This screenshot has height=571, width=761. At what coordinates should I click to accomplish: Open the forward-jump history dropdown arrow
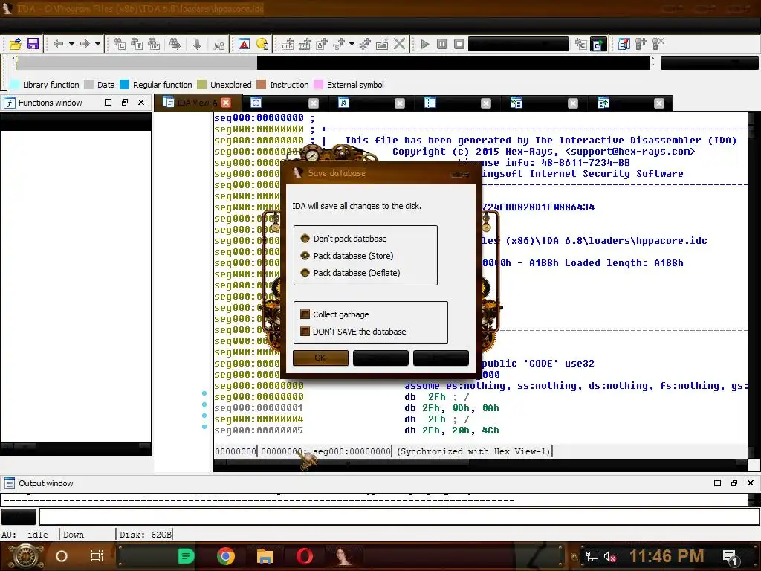pos(97,44)
